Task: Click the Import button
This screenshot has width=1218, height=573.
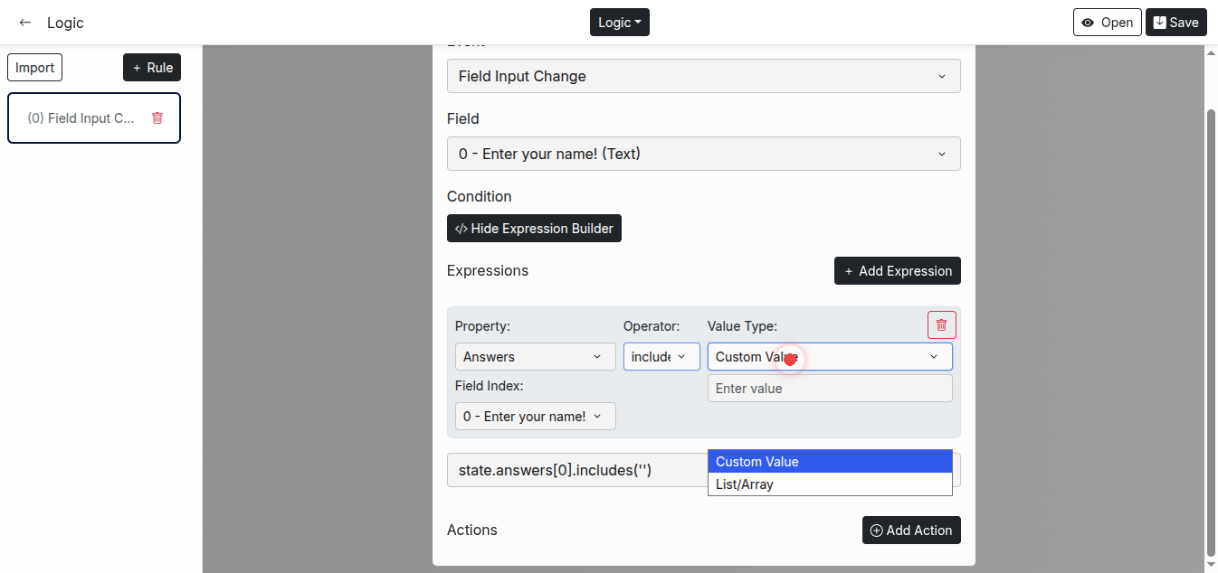Action: coord(35,68)
